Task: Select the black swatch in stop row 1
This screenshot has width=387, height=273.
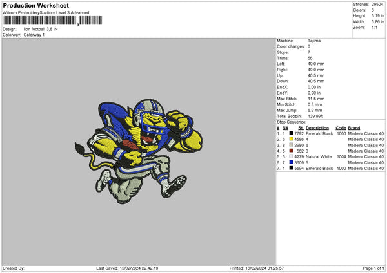Action: pos(291,133)
